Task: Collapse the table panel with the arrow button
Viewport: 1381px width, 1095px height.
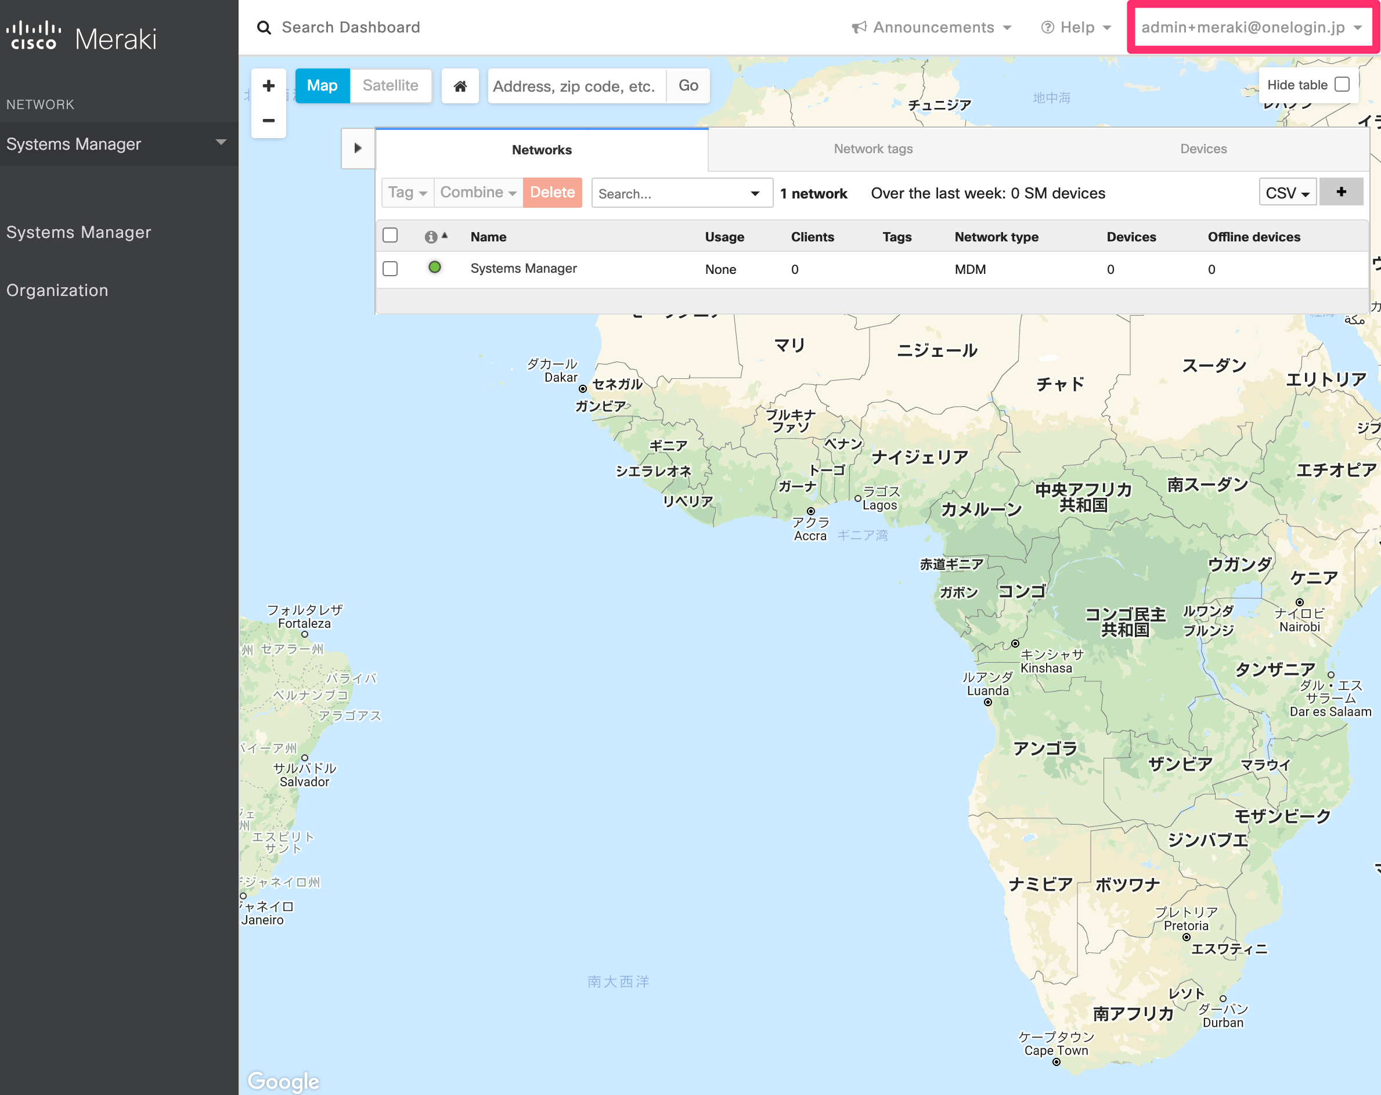Action: click(x=358, y=149)
